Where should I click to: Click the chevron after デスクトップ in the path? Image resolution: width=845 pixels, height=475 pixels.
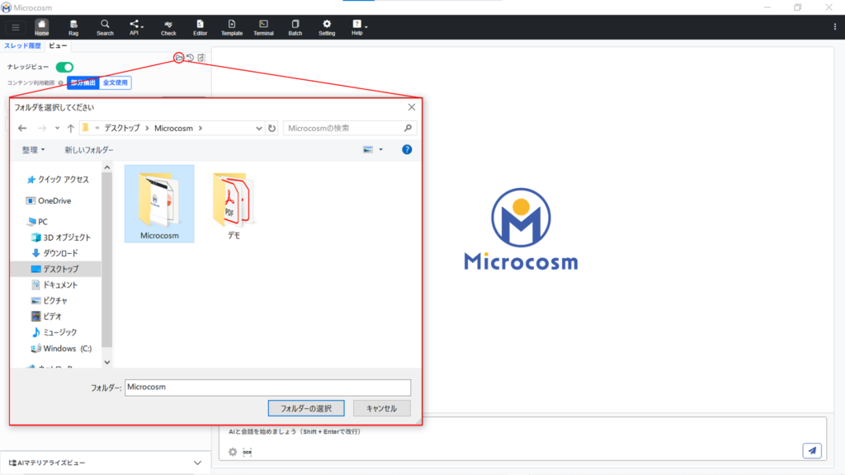(x=147, y=128)
